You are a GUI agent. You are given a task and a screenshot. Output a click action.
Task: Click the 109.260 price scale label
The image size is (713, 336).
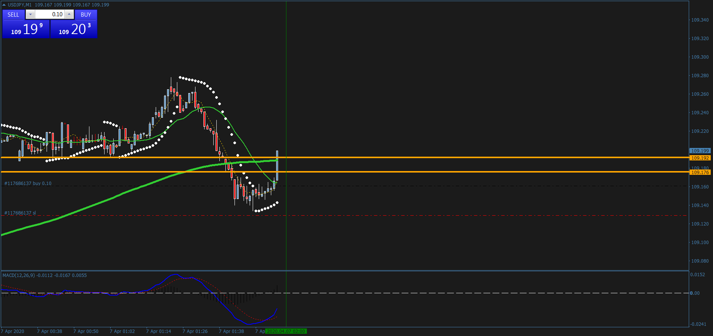coord(700,94)
